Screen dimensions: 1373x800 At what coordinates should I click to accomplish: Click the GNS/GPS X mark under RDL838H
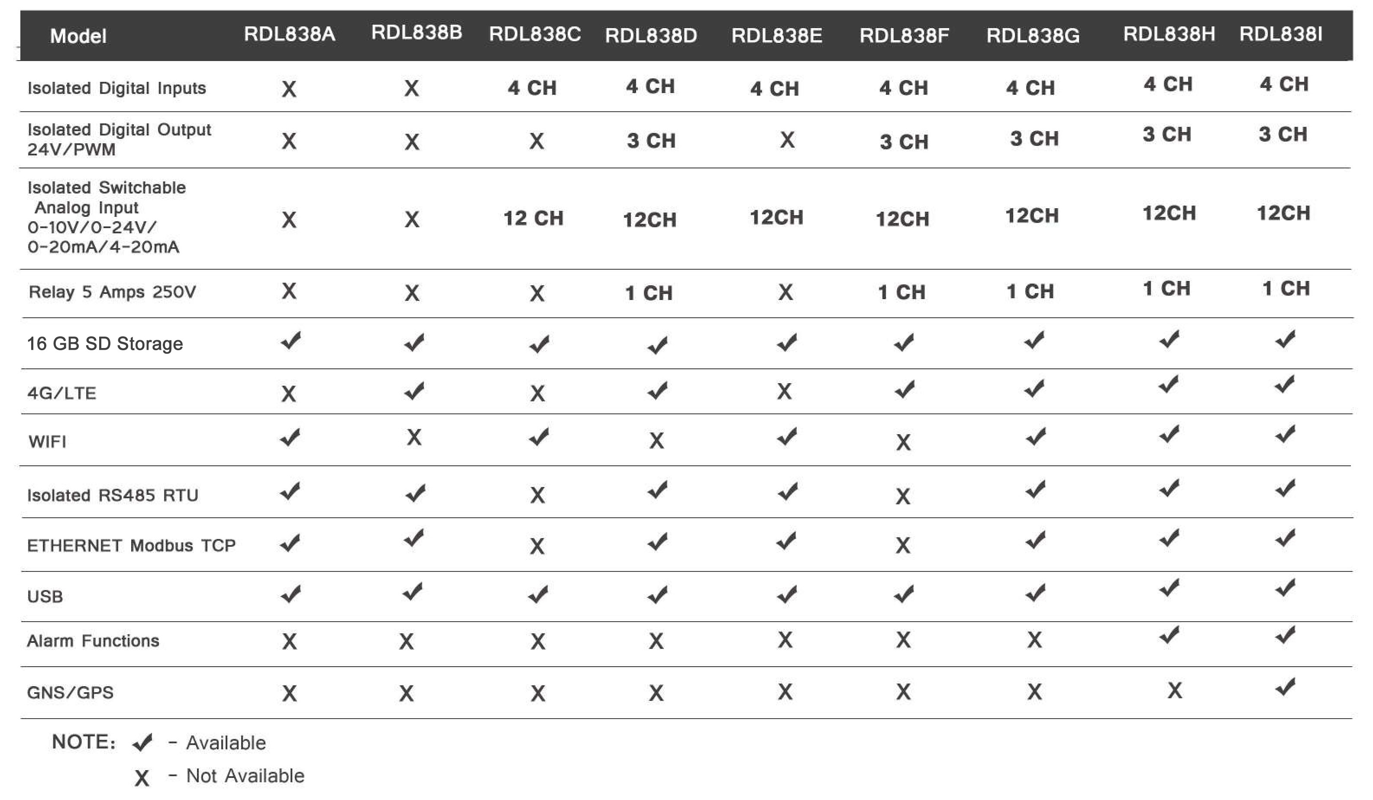1175,690
